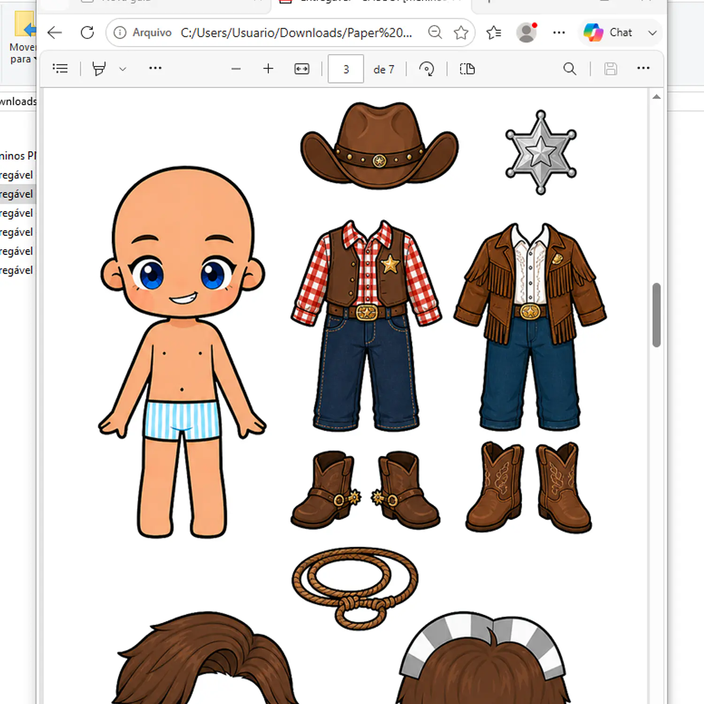
Task: Open PDF toolbar more options right ellipsis
Action: tap(643, 69)
